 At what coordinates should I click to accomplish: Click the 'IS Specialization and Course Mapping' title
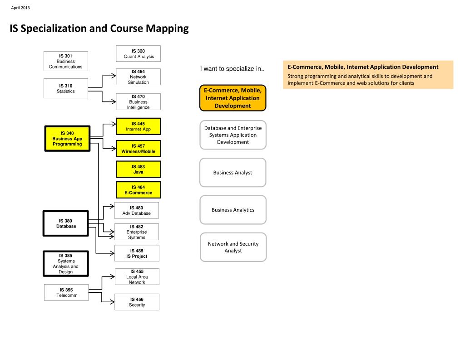click(x=99, y=29)
